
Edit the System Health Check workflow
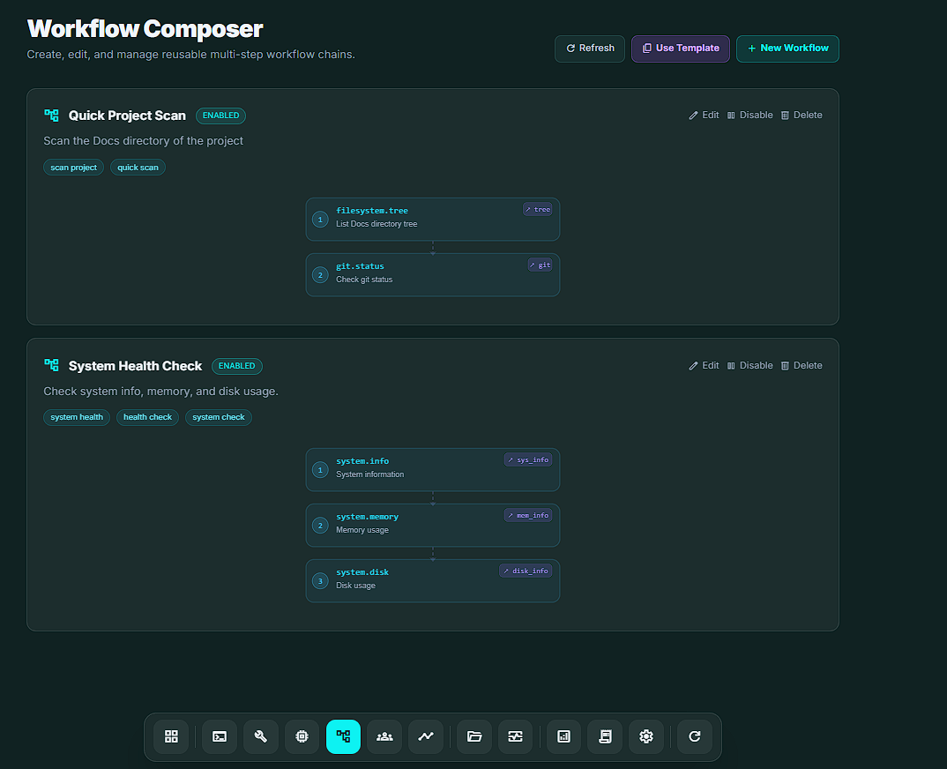tap(704, 365)
